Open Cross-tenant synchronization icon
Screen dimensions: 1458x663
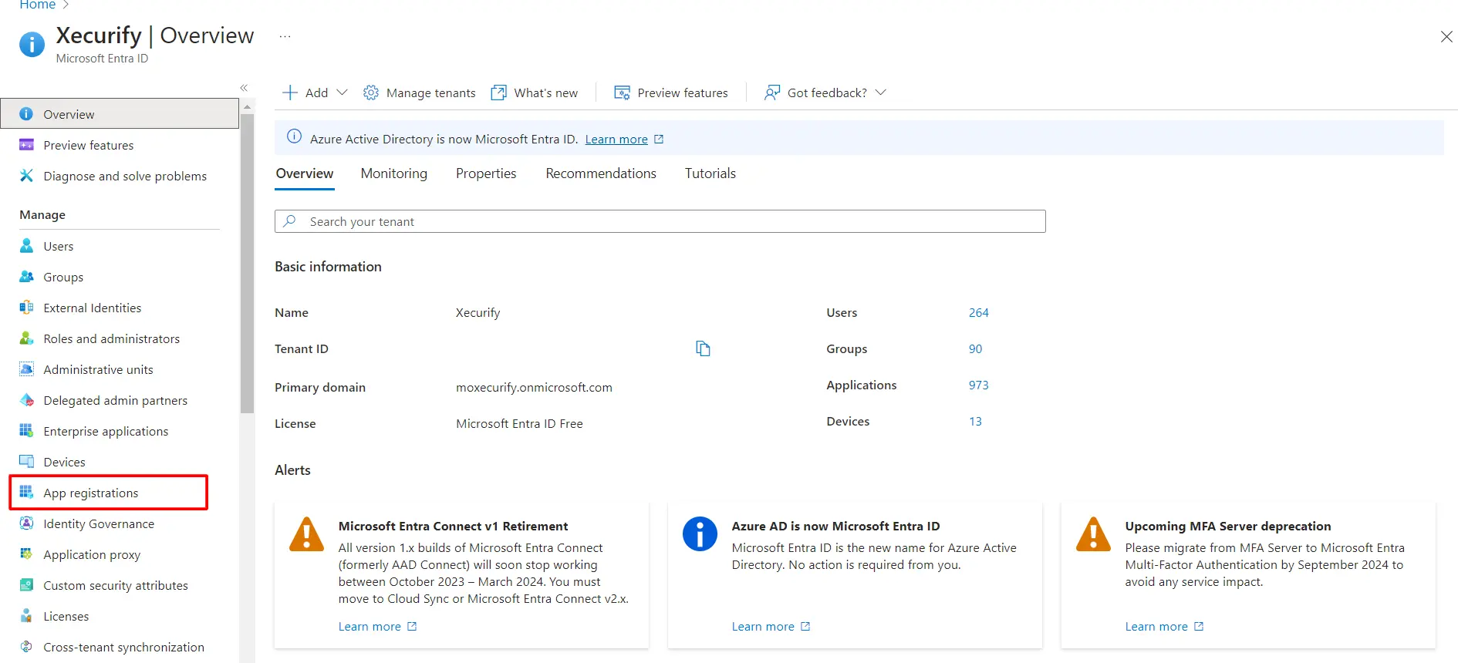tap(26, 647)
